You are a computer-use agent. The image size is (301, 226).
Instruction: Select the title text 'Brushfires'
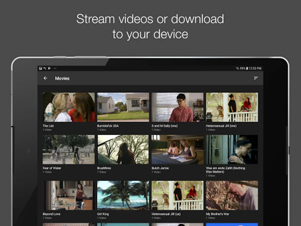104,168
